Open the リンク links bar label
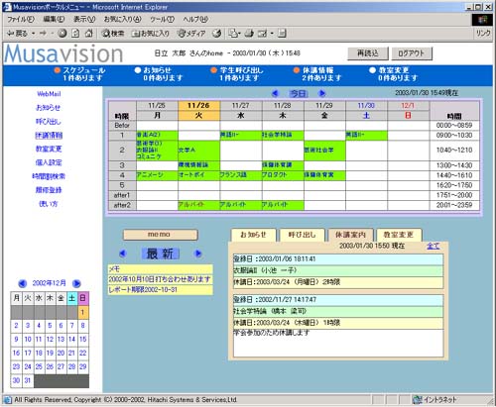The height and width of the screenshot is (407, 496). pos(483,33)
